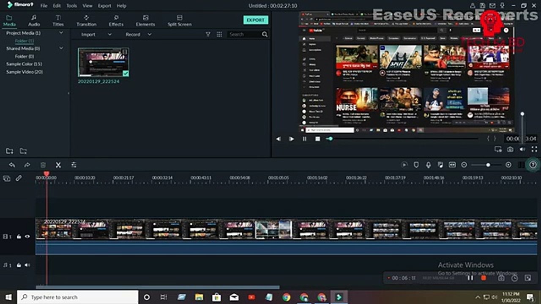Screen dimensions: 541x304
Task: Open the File menu
Action: (x=44, y=6)
